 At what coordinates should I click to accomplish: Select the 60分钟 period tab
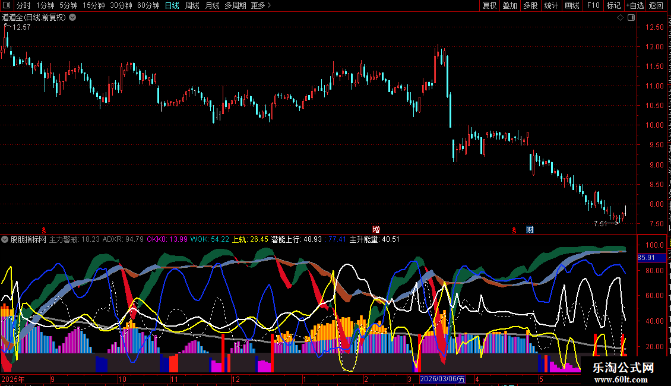point(148,5)
